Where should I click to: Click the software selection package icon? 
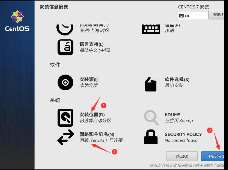[x=151, y=84]
